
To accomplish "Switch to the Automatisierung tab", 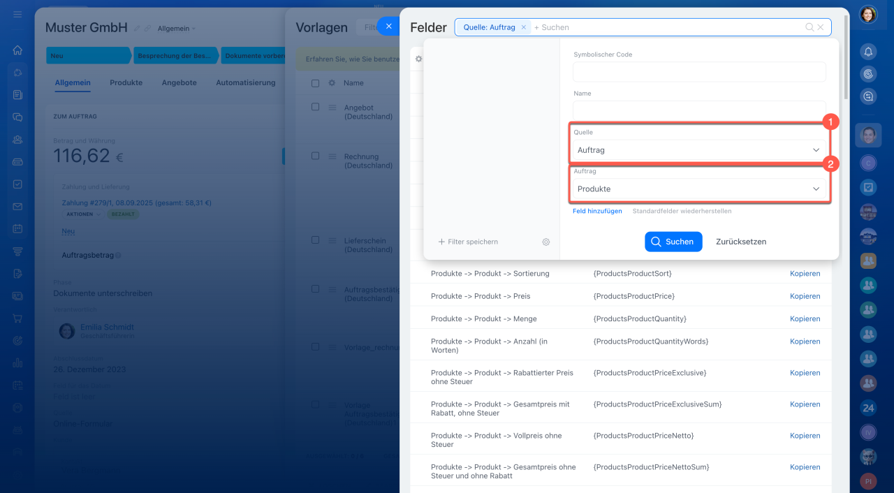I will click(x=245, y=82).
